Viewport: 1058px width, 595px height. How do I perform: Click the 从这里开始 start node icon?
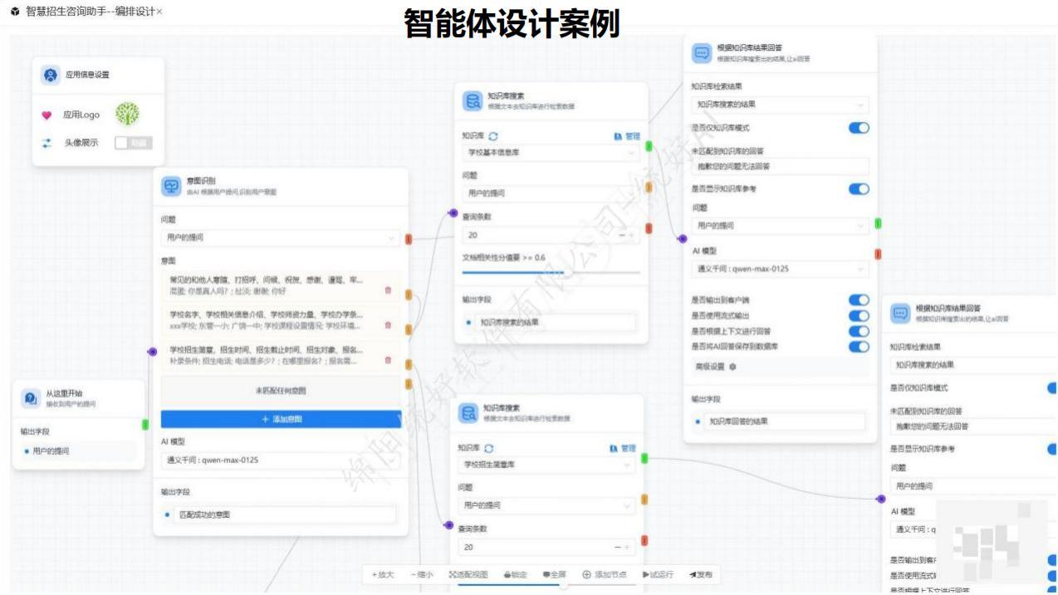point(30,398)
